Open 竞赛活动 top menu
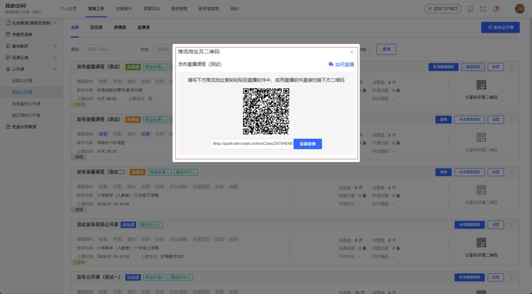 (151, 9)
